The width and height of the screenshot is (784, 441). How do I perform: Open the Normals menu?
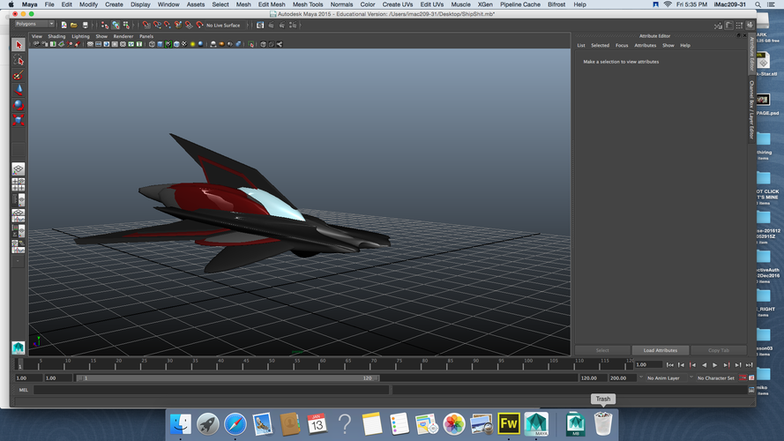click(341, 4)
